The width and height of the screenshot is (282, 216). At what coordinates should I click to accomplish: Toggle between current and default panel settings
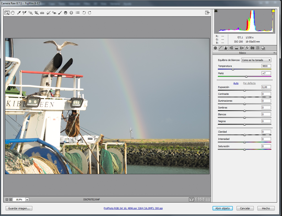208,199
